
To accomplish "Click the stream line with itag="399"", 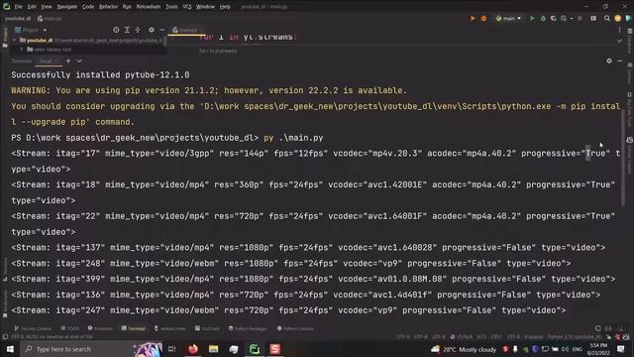I will coord(313,279).
